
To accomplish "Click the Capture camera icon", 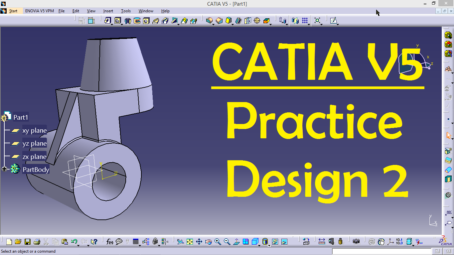I will (356, 242).
